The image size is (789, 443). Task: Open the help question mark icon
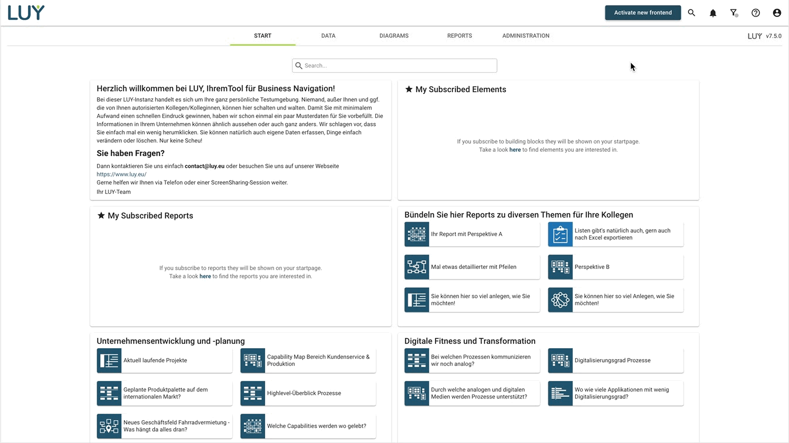click(756, 13)
